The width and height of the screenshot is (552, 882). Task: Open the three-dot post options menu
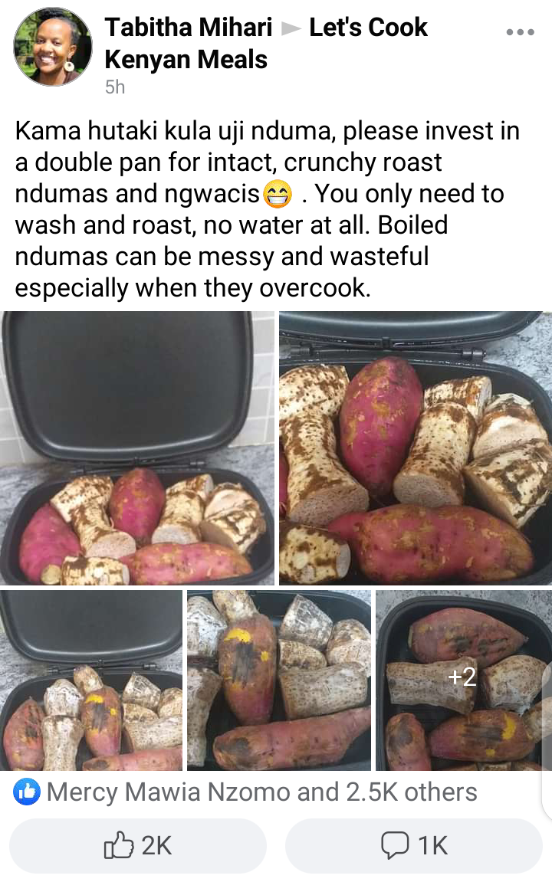coord(520,32)
